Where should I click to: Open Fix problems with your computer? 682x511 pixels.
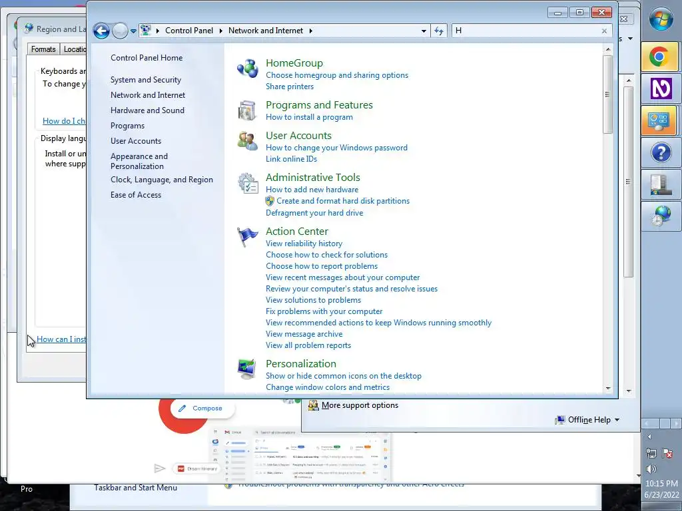(x=324, y=311)
